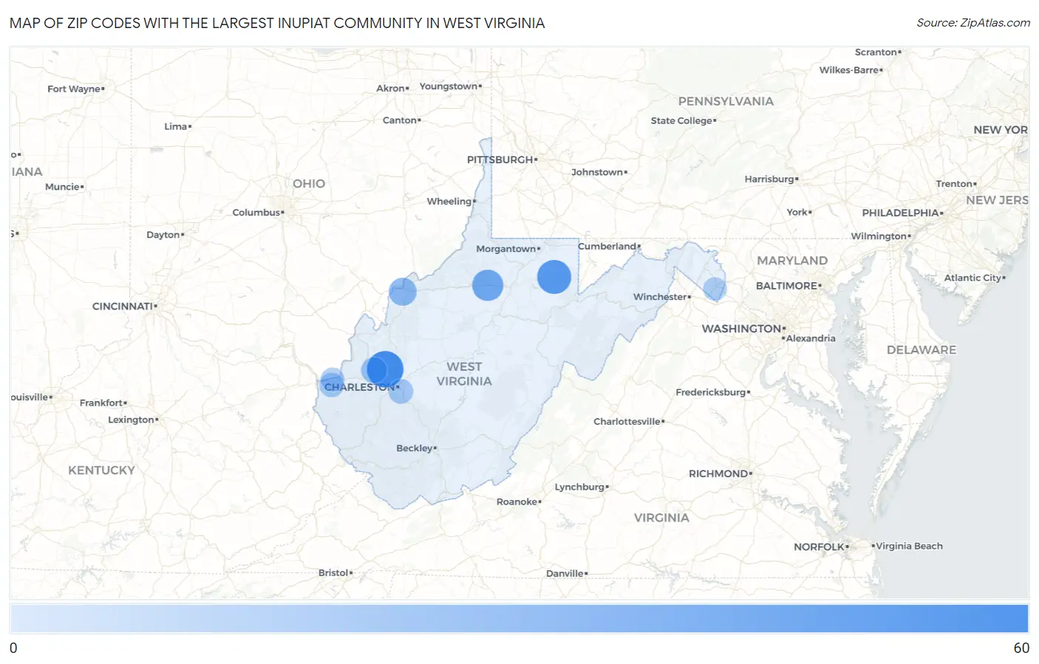
Task: Click the WASHINGTON city label
Action: click(x=741, y=329)
